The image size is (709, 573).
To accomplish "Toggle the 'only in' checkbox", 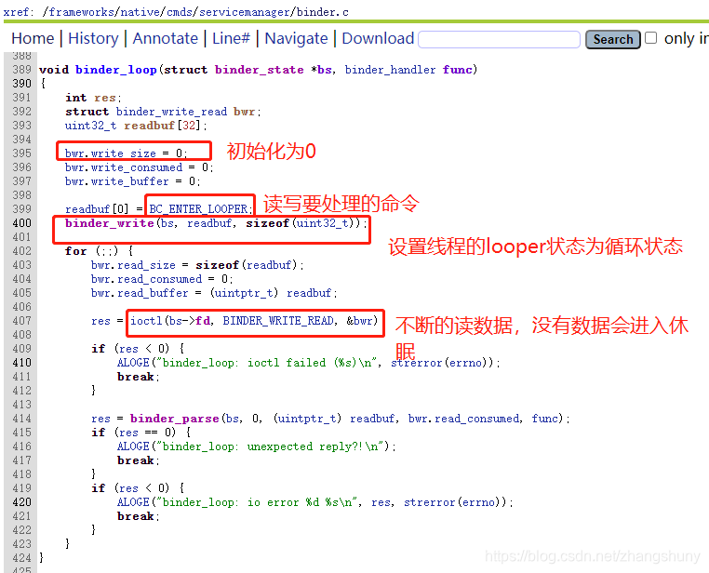I will click(x=650, y=37).
